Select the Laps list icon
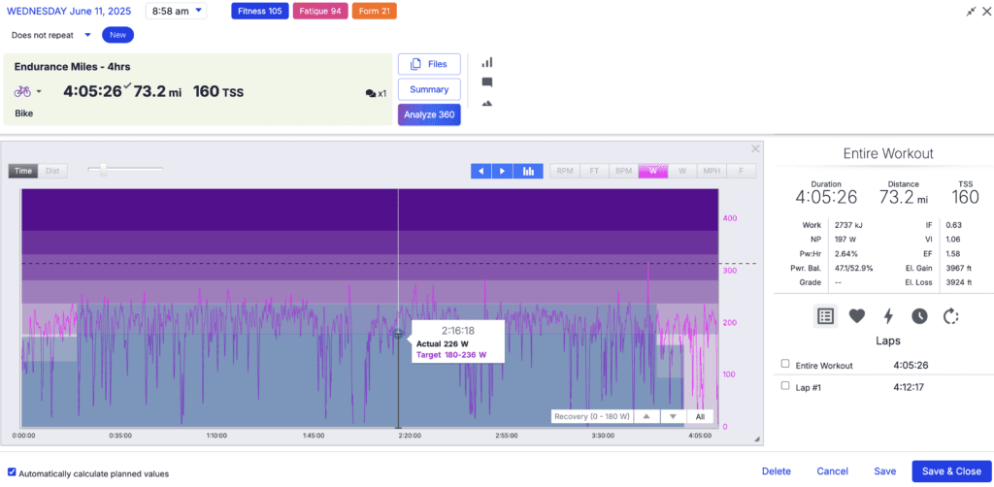 825,316
